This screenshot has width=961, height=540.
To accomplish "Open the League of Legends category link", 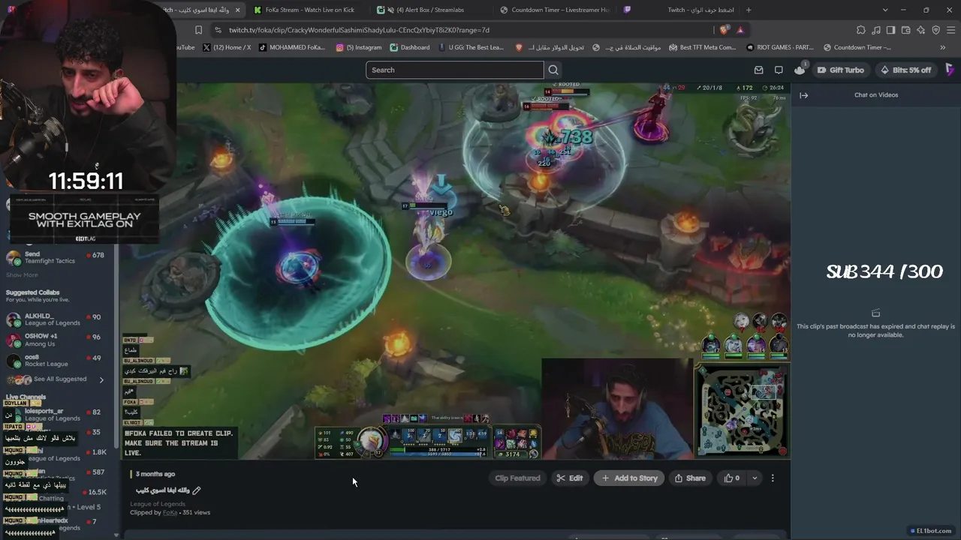I will (x=158, y=504).
